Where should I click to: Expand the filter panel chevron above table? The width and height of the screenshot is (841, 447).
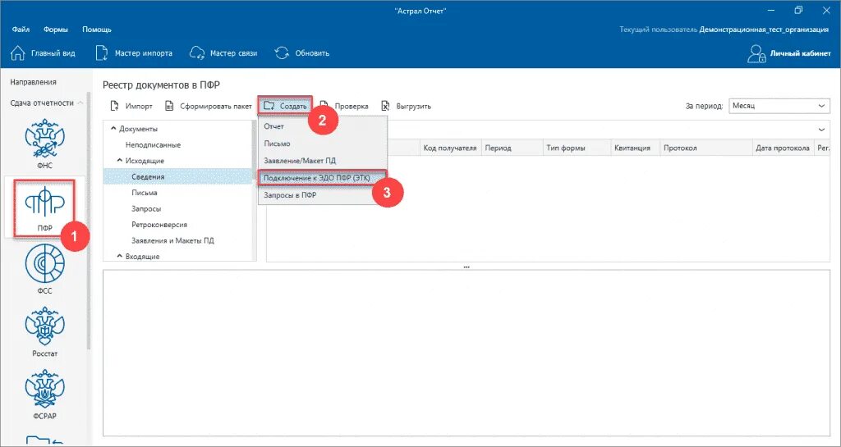pos(821,130)
